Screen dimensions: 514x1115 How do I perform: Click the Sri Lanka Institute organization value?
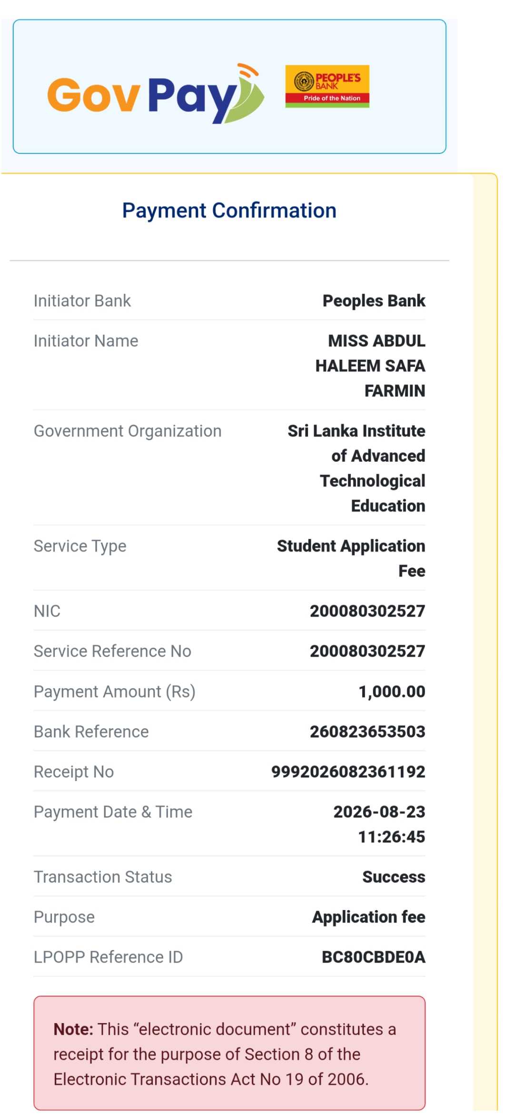pyautogui.click(x=356, y=468)
